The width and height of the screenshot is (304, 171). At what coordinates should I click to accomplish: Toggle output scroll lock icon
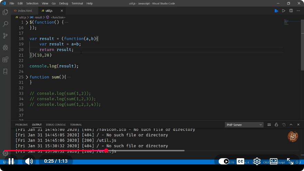(x=276, y=125)
